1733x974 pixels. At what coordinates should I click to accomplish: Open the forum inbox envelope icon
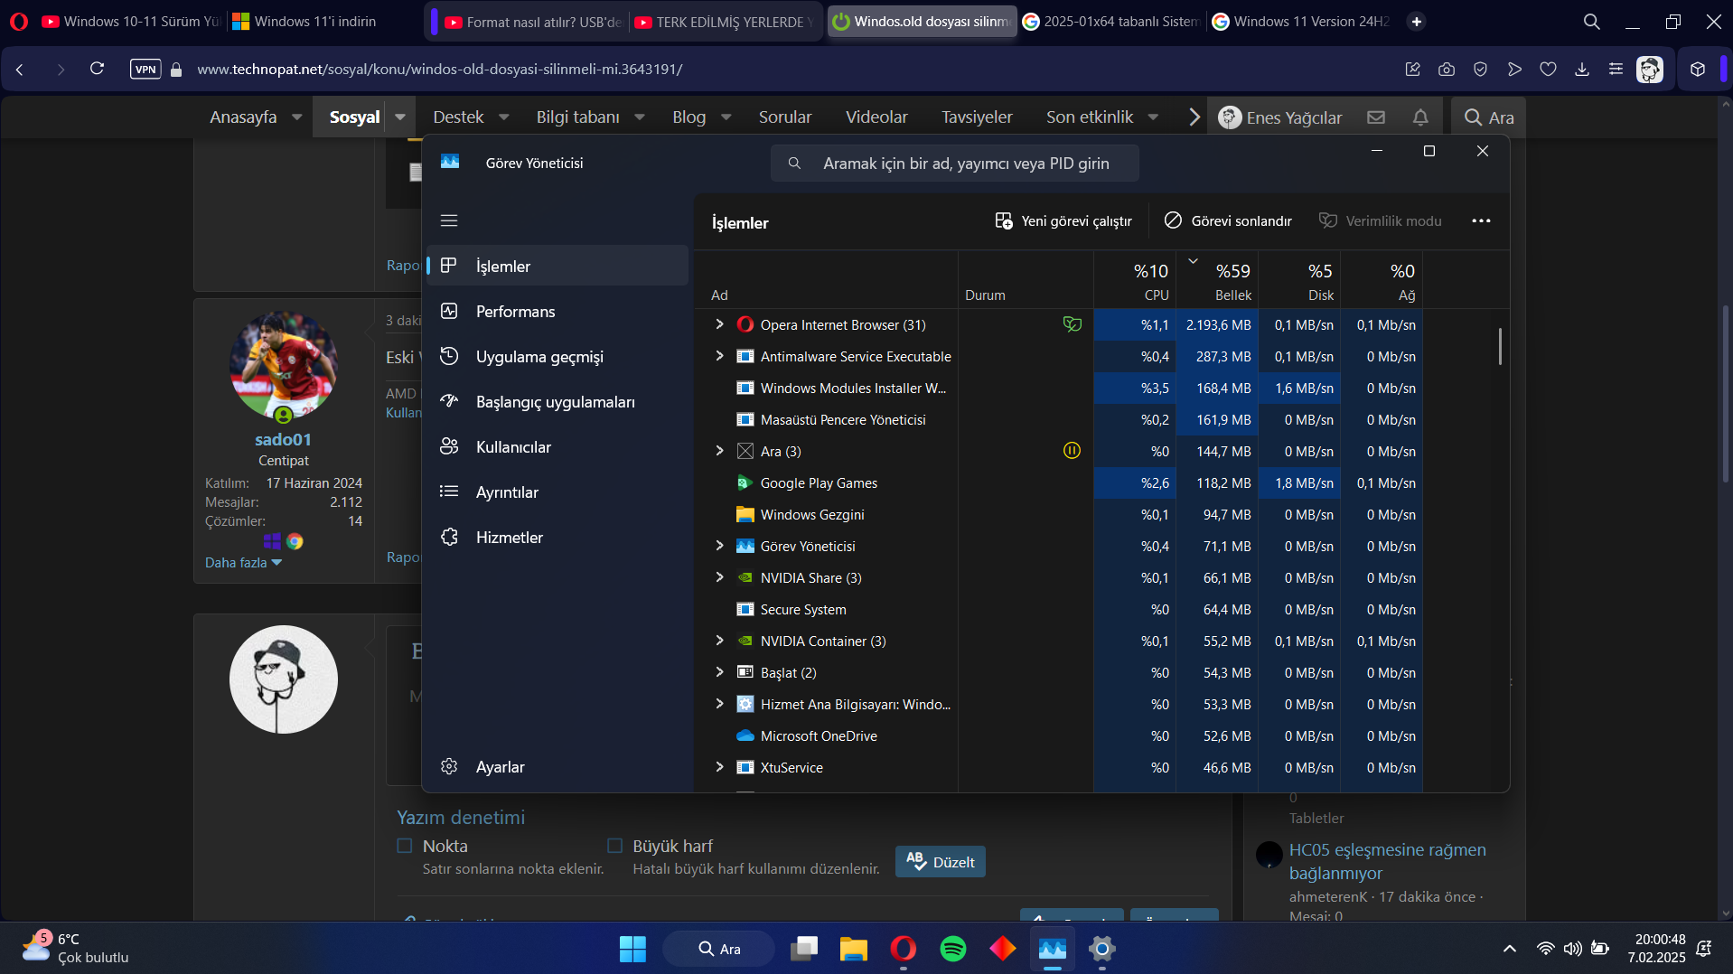[1376, 117]
